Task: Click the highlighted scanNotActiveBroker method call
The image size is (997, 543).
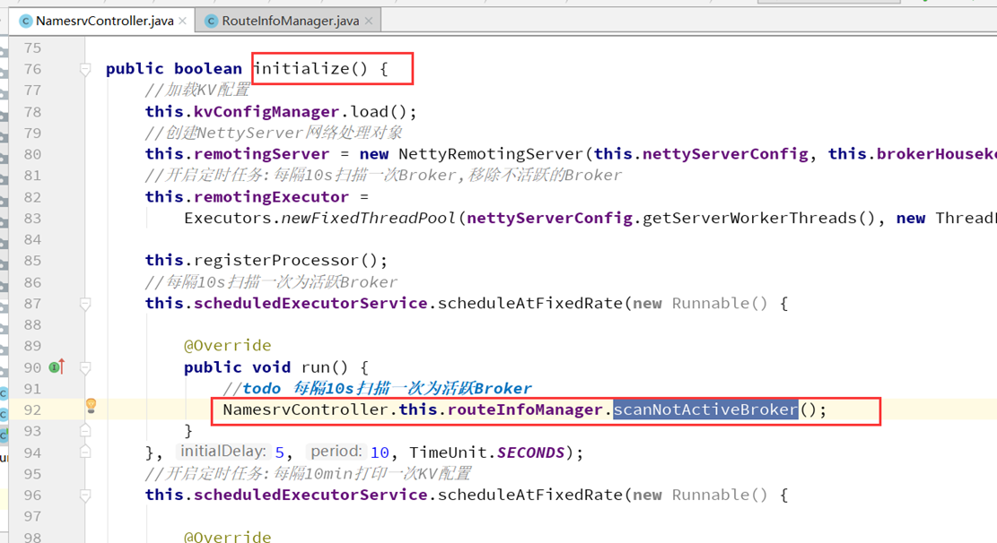Action: [x=705, y=409]
